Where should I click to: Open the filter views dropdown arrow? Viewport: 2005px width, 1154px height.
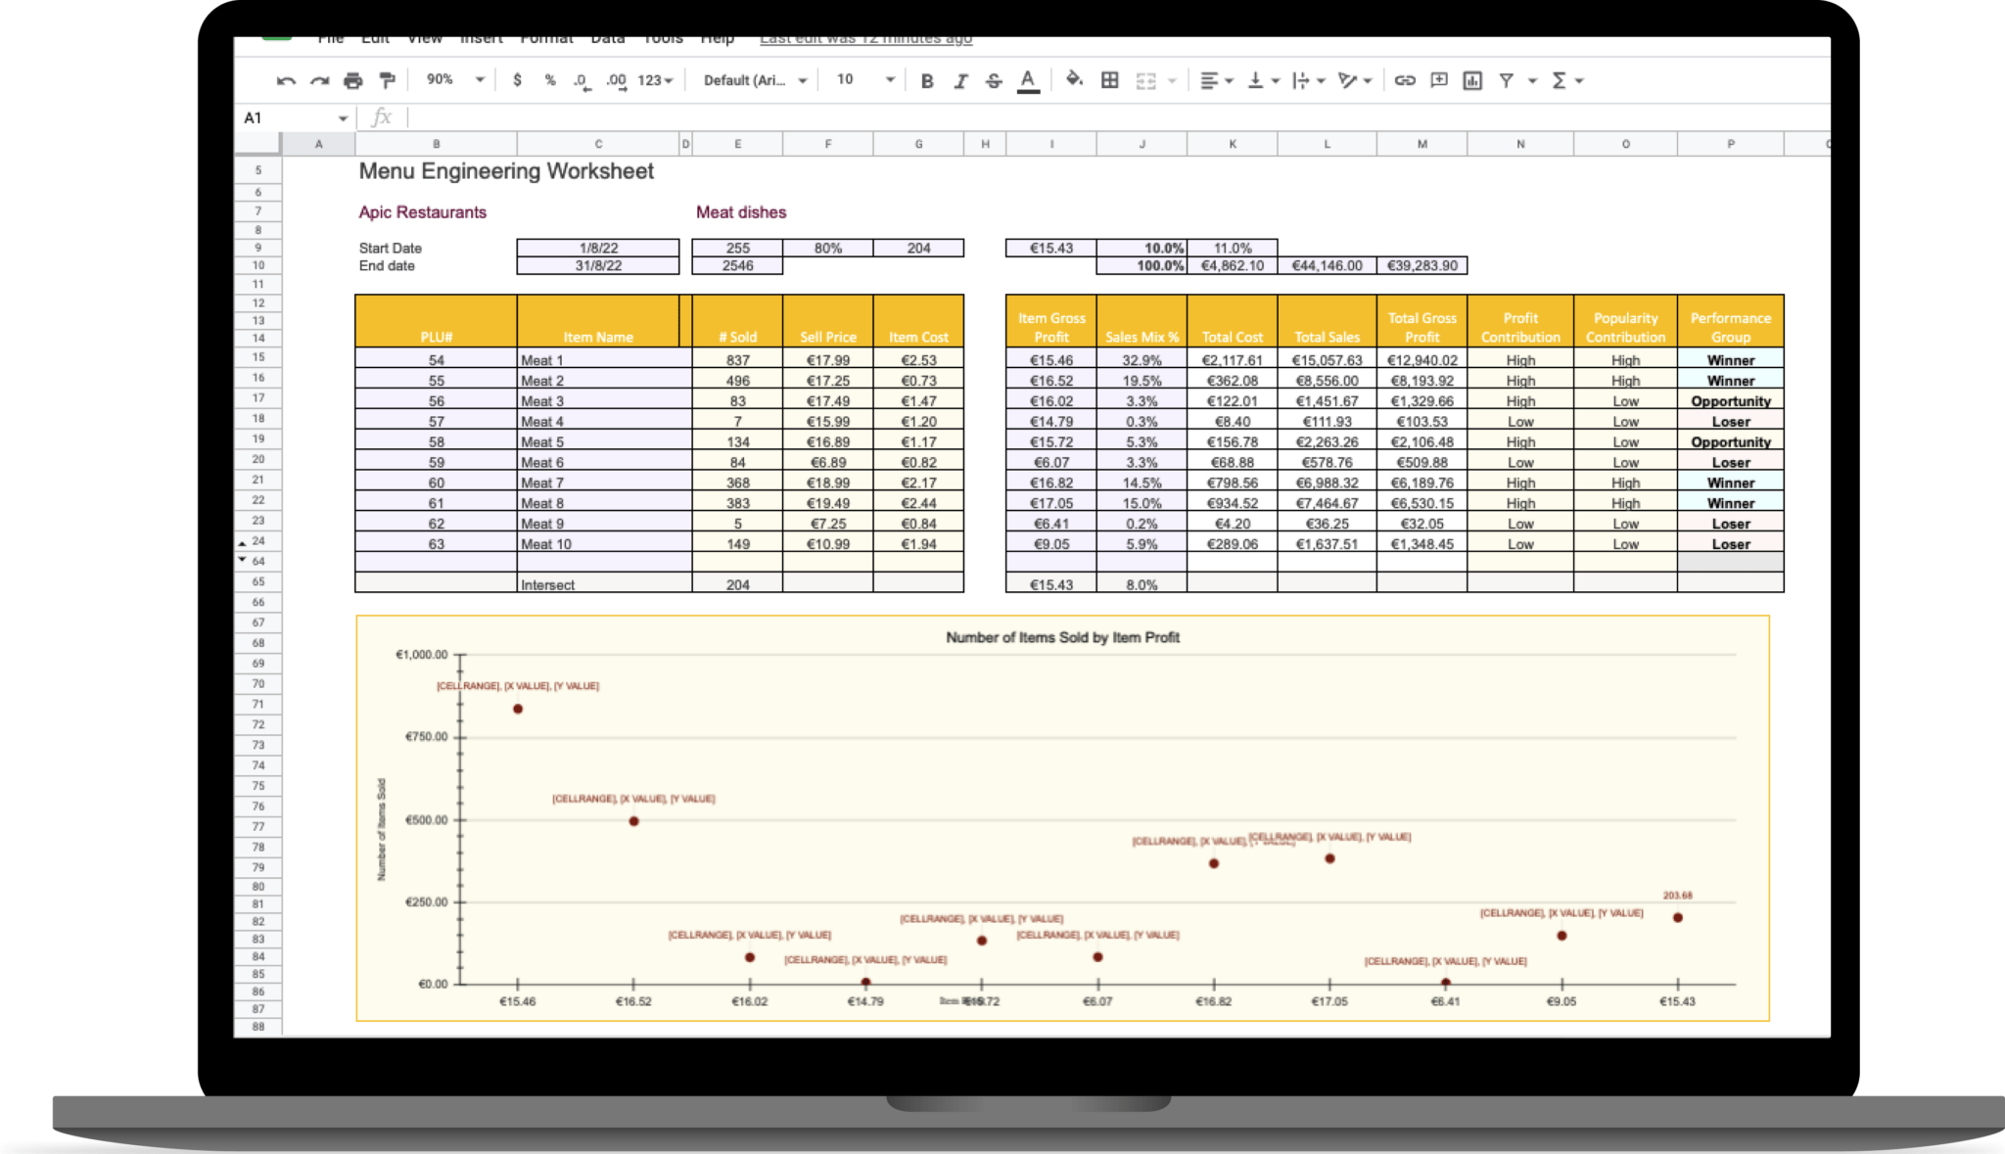1532,80
